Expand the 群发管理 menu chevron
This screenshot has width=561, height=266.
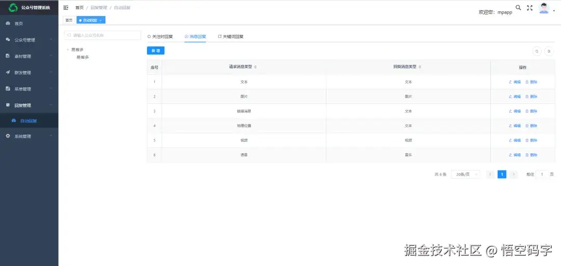pyautogui.click(x=51, y=72)
